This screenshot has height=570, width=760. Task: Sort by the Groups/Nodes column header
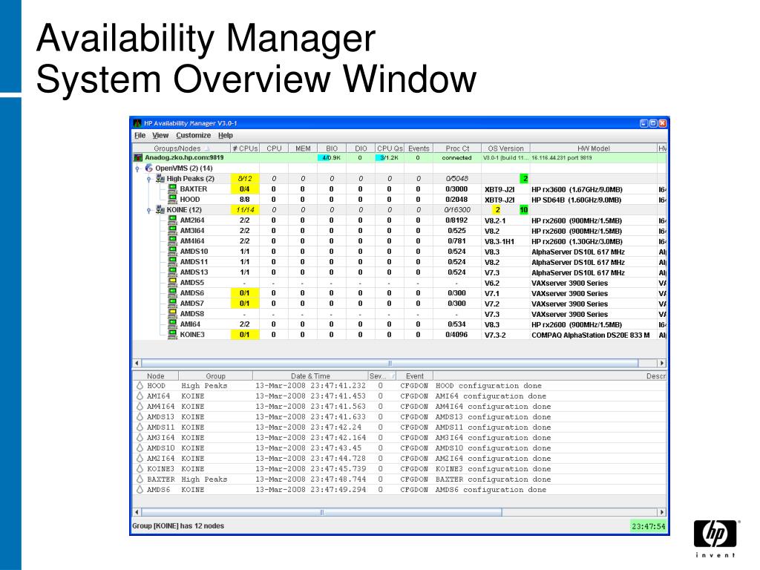182,148
